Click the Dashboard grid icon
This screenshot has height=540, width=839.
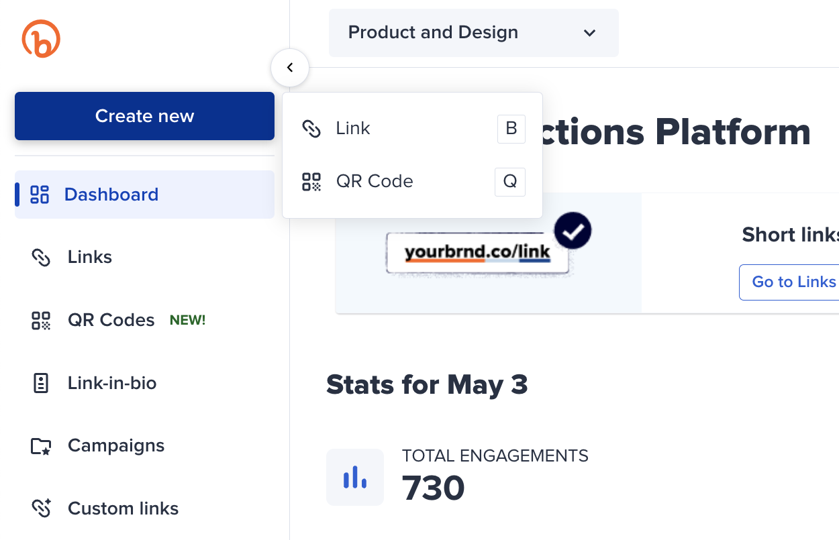[40, 195]
